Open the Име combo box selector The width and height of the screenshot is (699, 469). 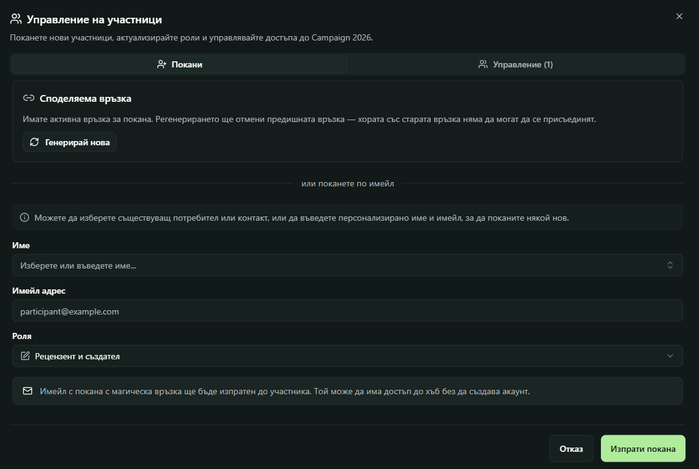click(x=670, y=265)
